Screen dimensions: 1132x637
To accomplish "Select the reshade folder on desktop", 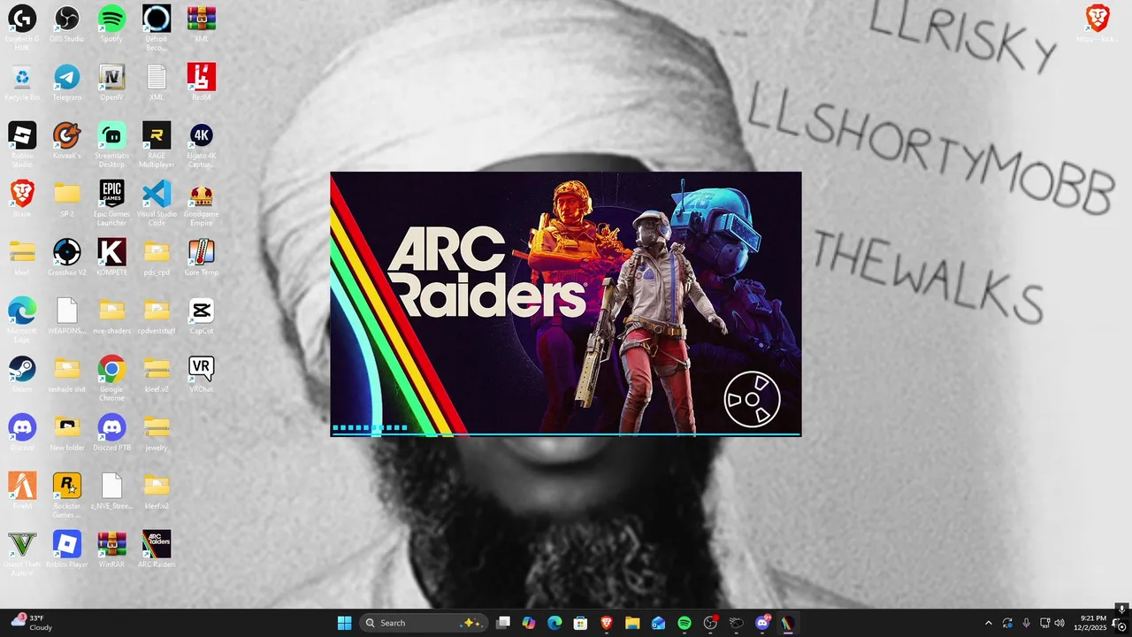I will pos(67,374).
